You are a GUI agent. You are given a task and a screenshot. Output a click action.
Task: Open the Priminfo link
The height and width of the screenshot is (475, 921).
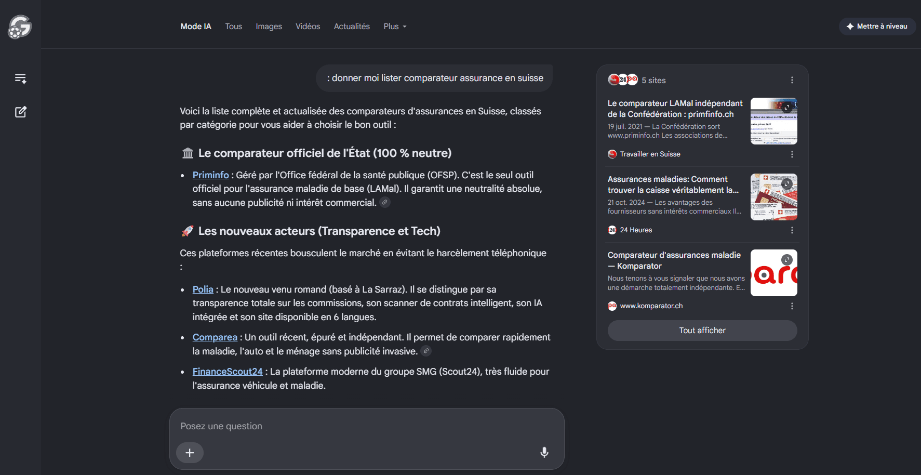click(x=211, y=175)
